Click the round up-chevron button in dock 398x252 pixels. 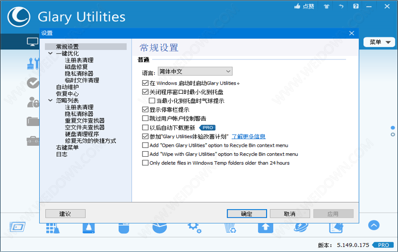(x=374, y=225)
